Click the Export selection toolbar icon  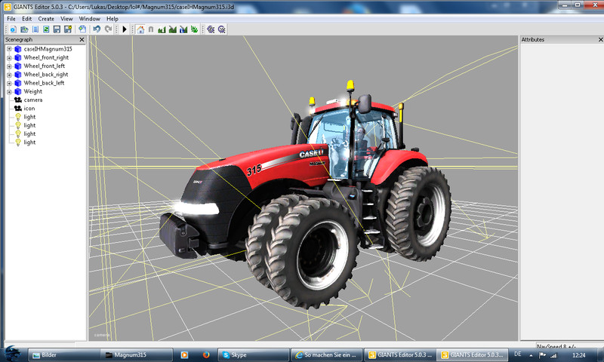click(x=82, y=29)
